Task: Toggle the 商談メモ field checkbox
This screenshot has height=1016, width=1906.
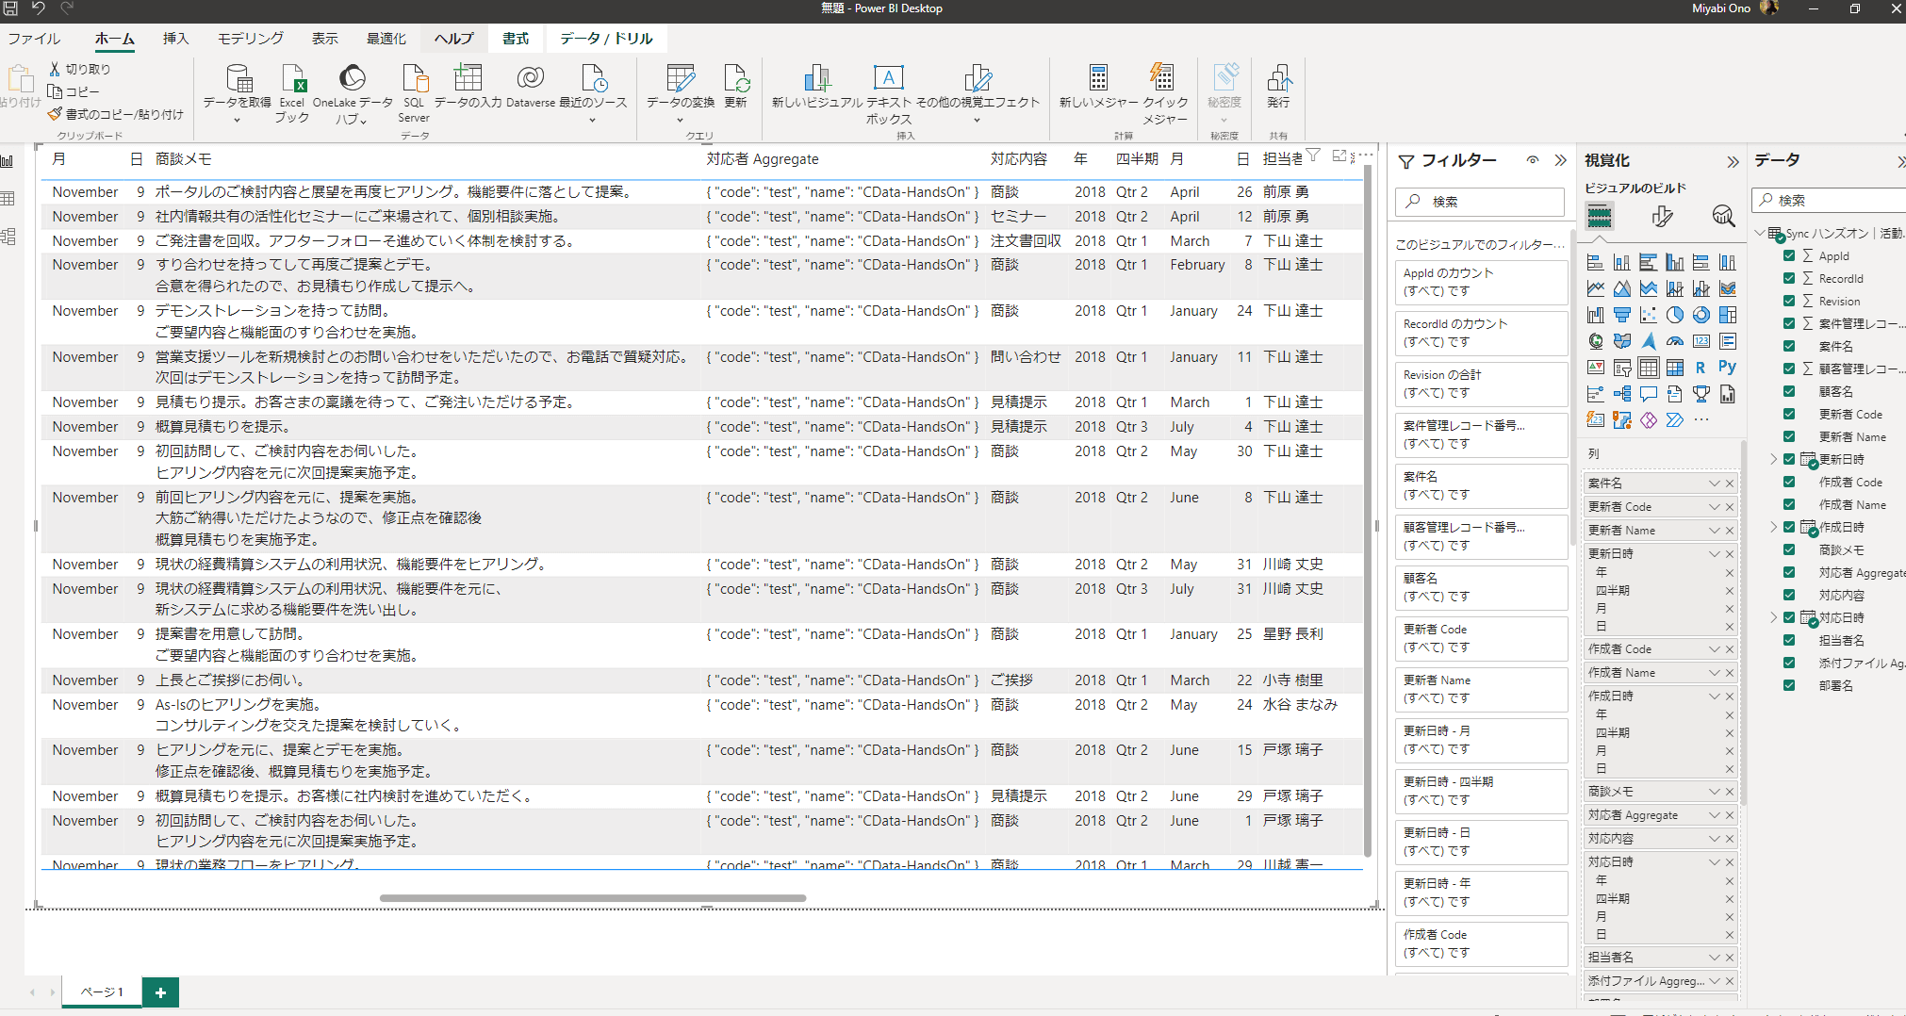Action: click(x=1789, y=549)
